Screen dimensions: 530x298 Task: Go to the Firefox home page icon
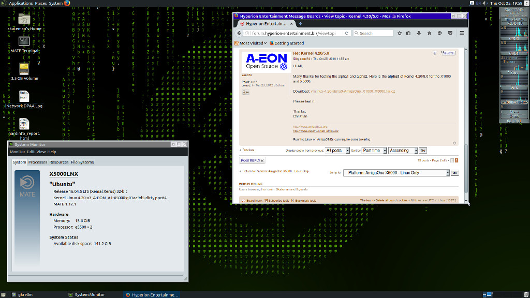(429, 33)
